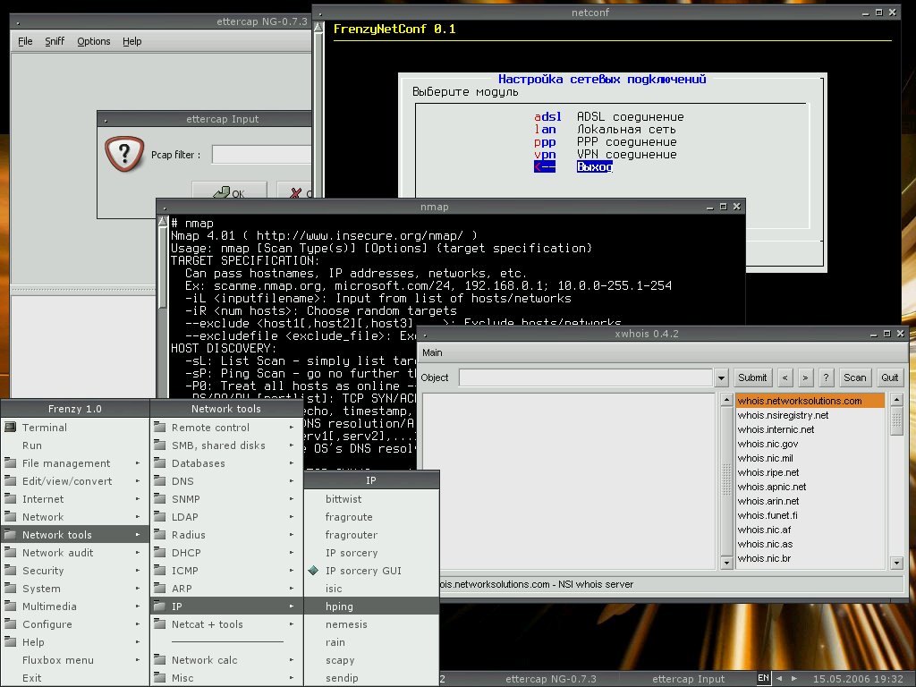Click the previous workspace arrow in the taskbar
Viewport: 916px width, 687px height.
(779, 678)
